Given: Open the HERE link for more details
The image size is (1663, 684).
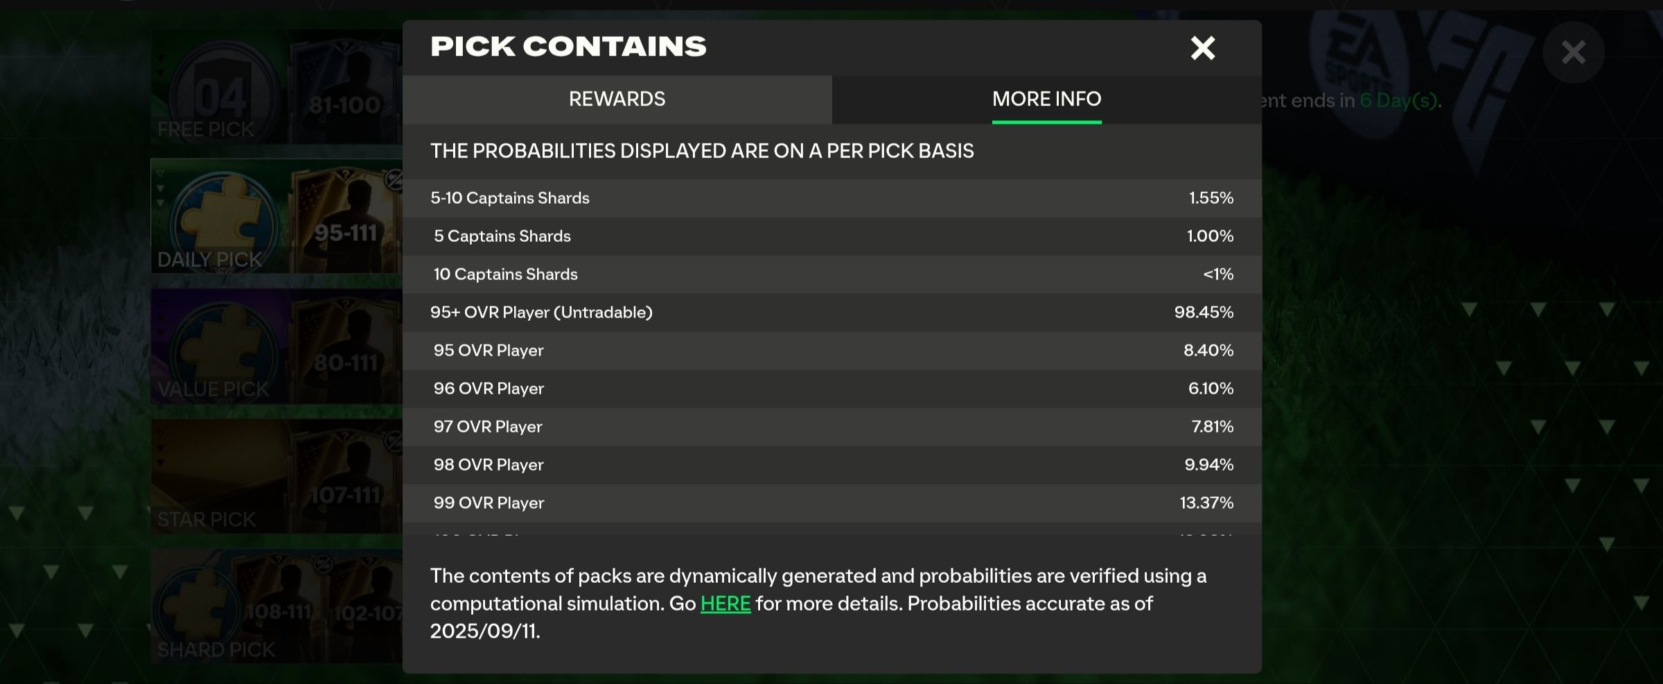Looking at the screenshot, I should pyautogui.click(x=725, y=604).
